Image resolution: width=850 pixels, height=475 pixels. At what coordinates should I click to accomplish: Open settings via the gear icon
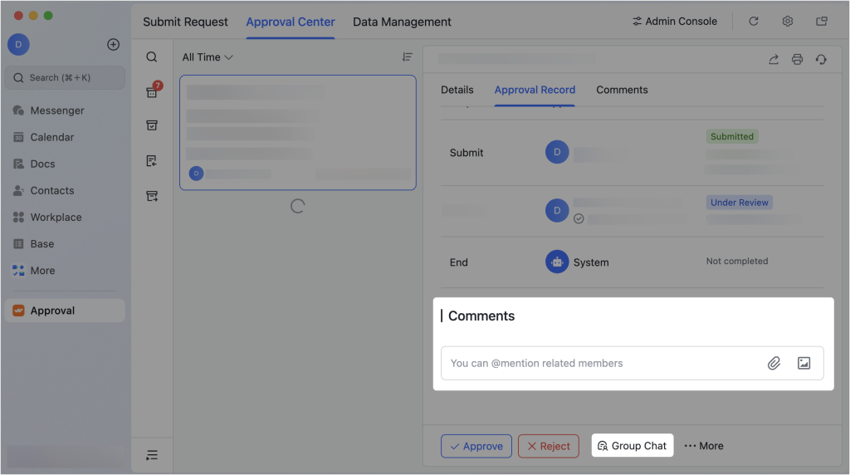pyautogui.click(x=788, y=22)
